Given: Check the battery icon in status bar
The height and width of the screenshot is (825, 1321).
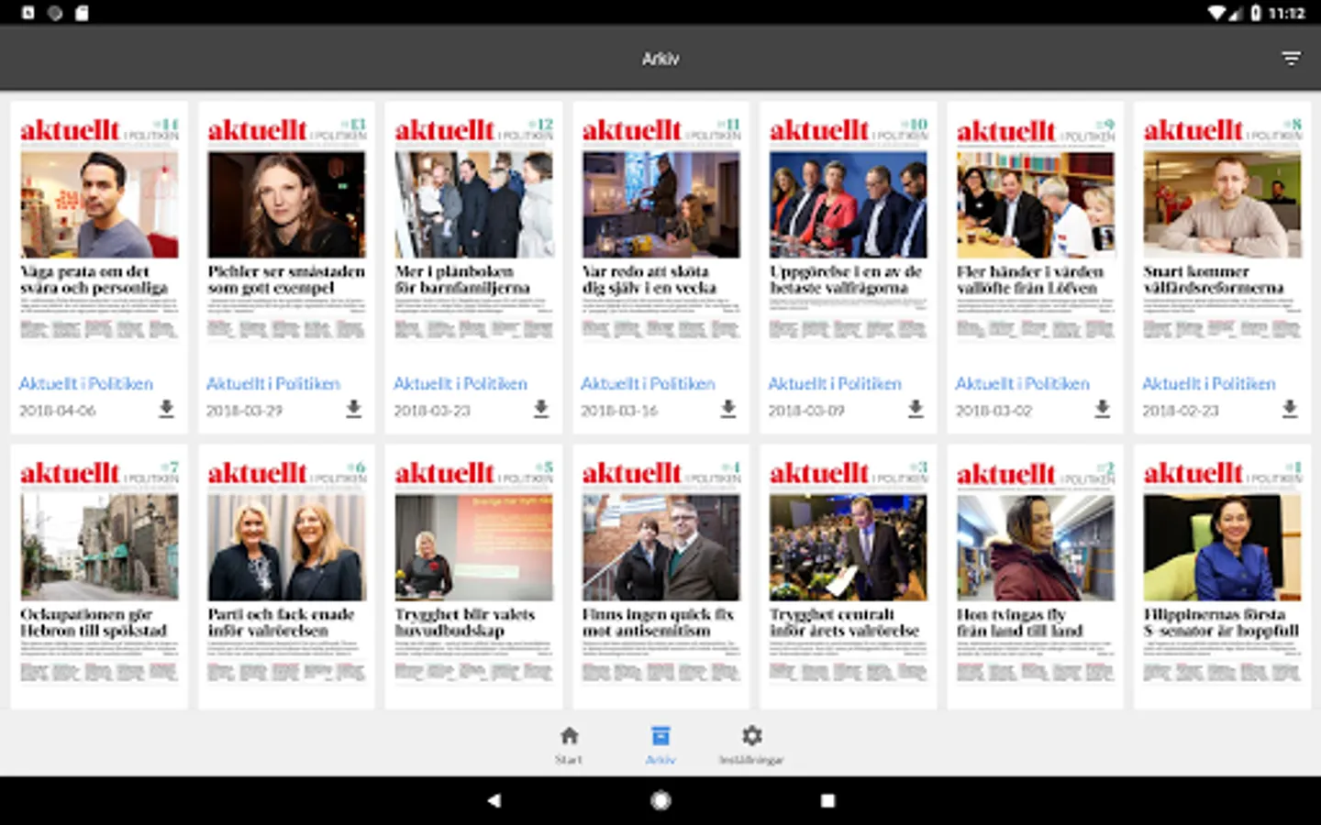Looking at the screenshot, I should click(1256, 13).
